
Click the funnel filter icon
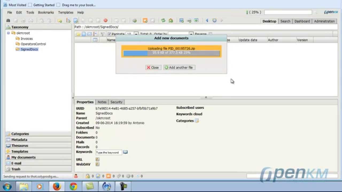(102, 34)
